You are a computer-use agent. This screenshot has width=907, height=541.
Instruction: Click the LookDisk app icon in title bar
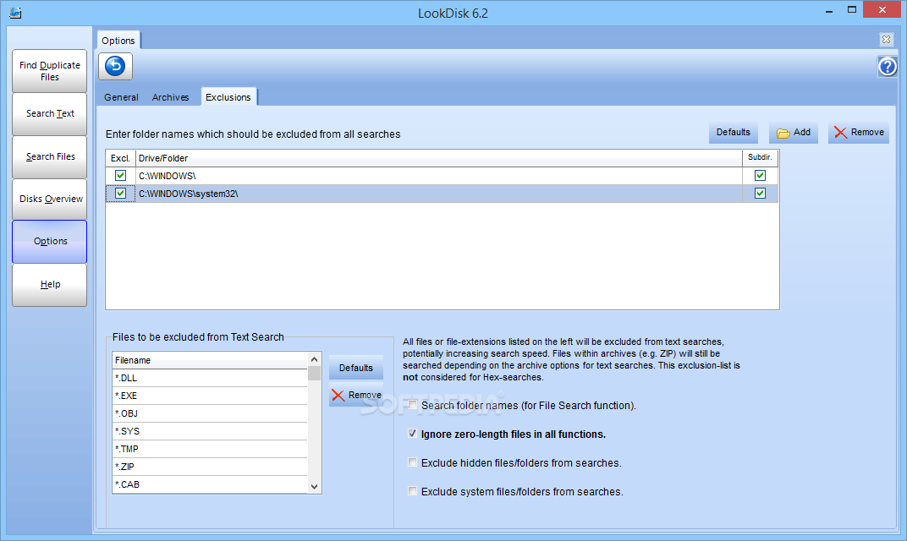pyautogui.click(x=15, y=12)
